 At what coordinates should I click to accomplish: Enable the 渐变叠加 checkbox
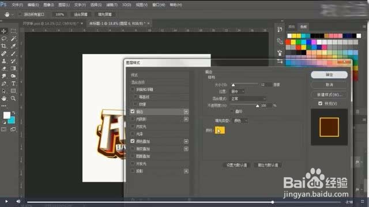133,149
